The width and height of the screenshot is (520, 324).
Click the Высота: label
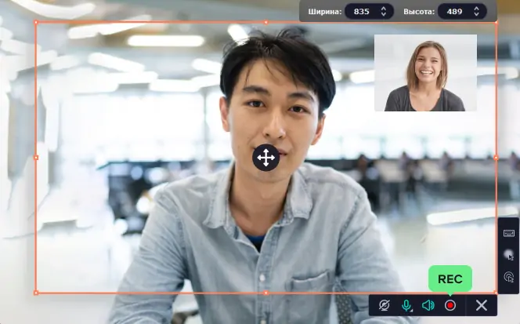click(x=419, y=12)
